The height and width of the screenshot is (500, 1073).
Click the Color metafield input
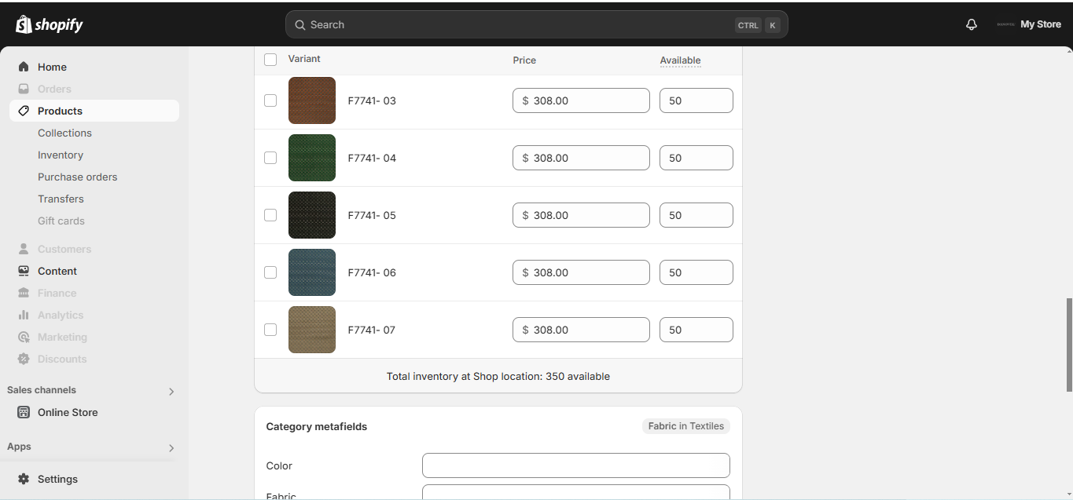(576, 465)
